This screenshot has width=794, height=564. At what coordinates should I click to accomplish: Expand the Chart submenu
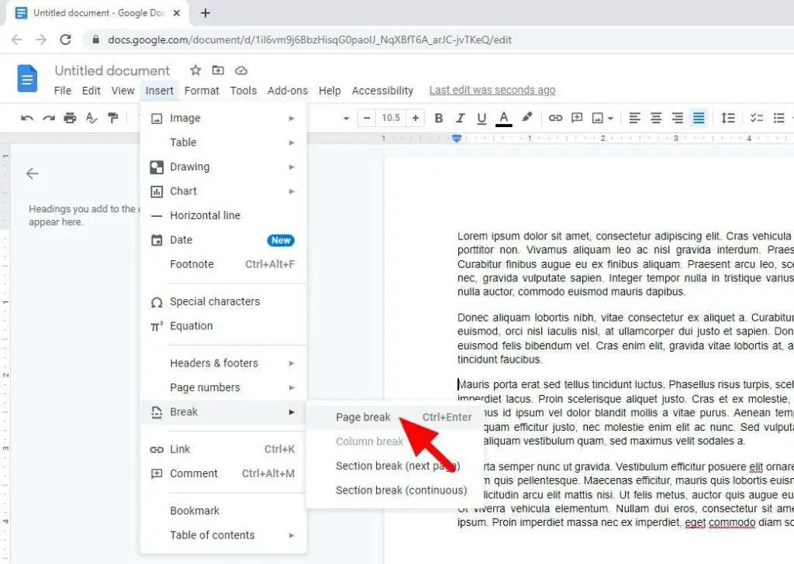click(223, 191)
